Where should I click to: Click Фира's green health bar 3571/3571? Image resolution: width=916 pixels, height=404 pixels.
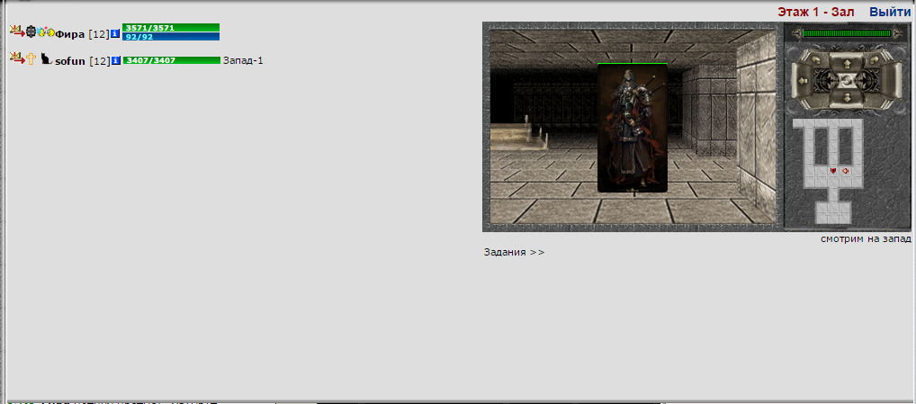tap(171, 27)
